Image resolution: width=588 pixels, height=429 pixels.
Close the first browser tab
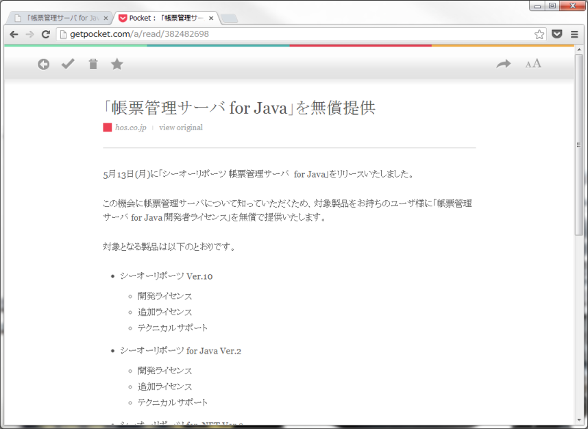point(106,18)
